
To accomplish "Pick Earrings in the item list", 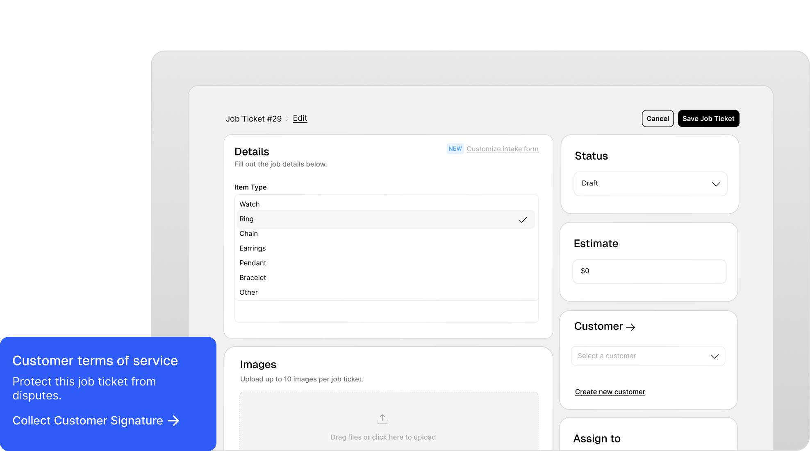I will coord(253,248).
